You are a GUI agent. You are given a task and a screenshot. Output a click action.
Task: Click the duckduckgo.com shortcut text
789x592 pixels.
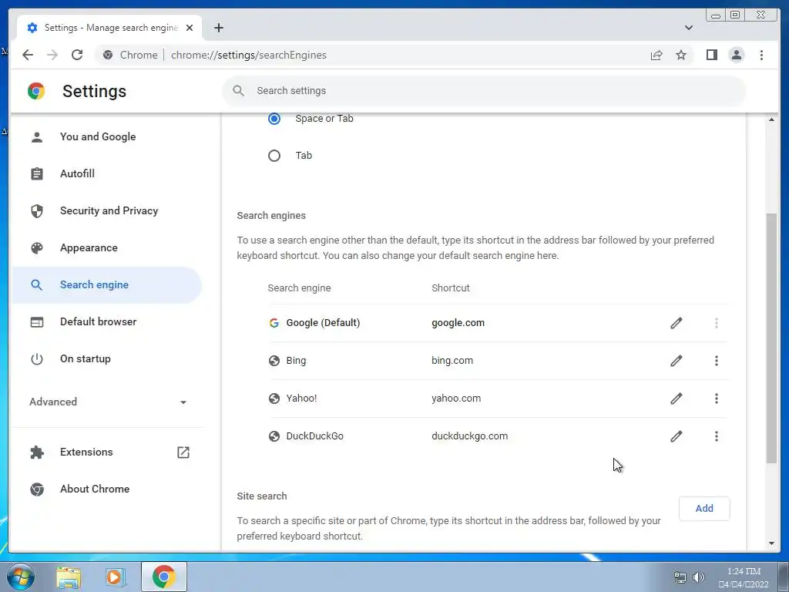coord(469,436)
